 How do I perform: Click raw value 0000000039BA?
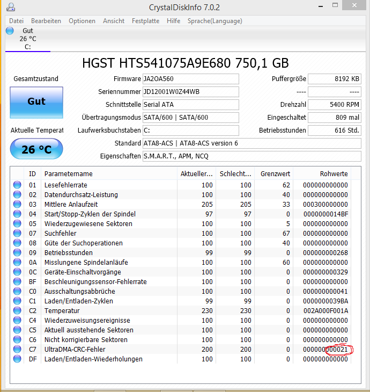point(325,301)
